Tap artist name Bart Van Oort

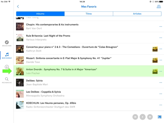click(x=34, y=29)
